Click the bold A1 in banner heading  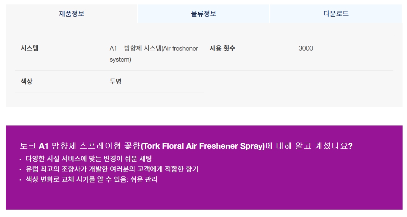[44, 146]
